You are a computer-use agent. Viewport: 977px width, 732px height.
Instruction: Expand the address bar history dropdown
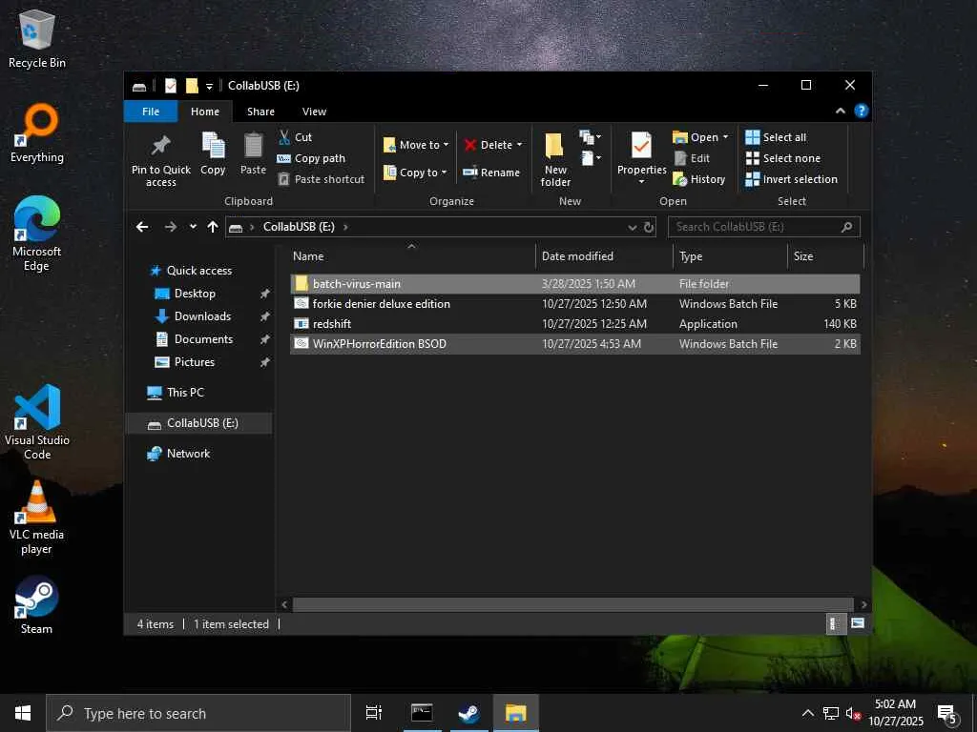pos(632,227)
